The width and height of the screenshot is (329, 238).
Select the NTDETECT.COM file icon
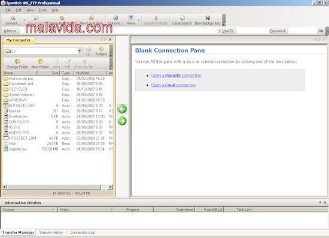(6, 138)
